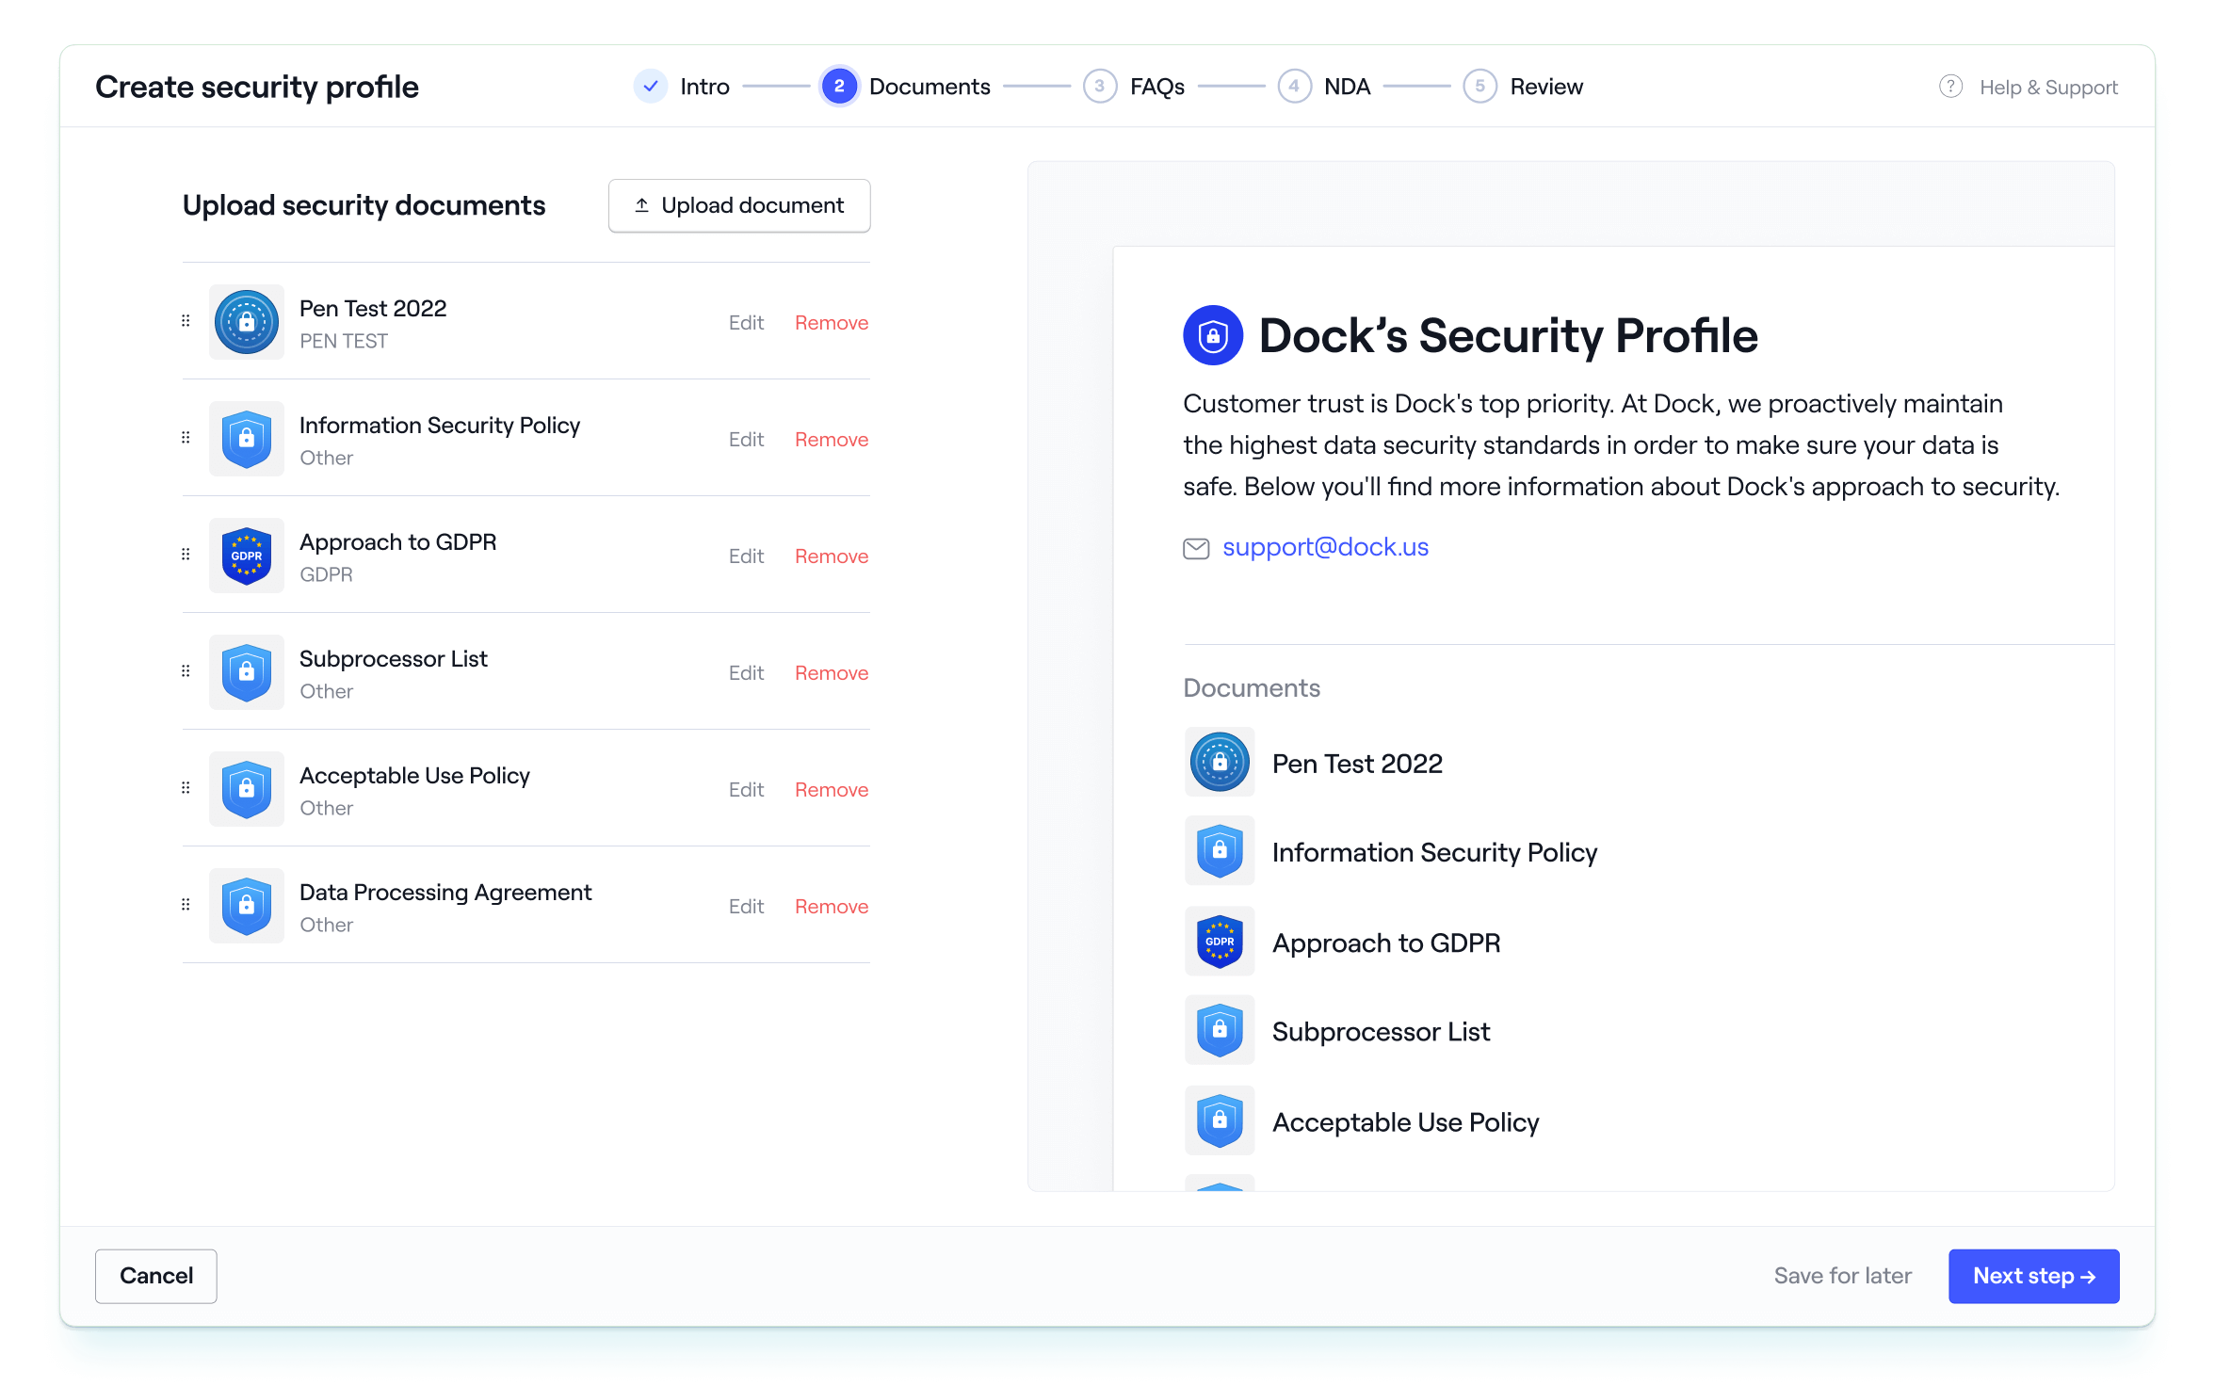2215x1386 pixels.
Task: Click Next step to continue
Action: pyautogui.click(x=2033, y=1276)
